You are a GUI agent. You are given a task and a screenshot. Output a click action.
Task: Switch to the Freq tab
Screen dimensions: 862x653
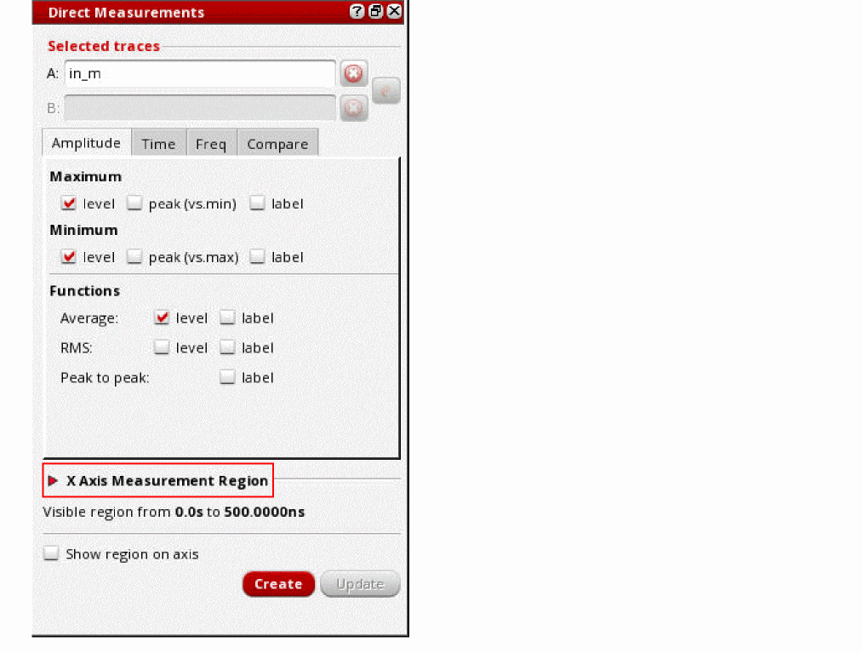tap(211, 144)
